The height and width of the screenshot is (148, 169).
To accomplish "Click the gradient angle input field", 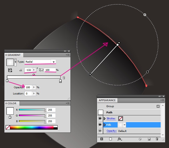I will coord(28,70).
